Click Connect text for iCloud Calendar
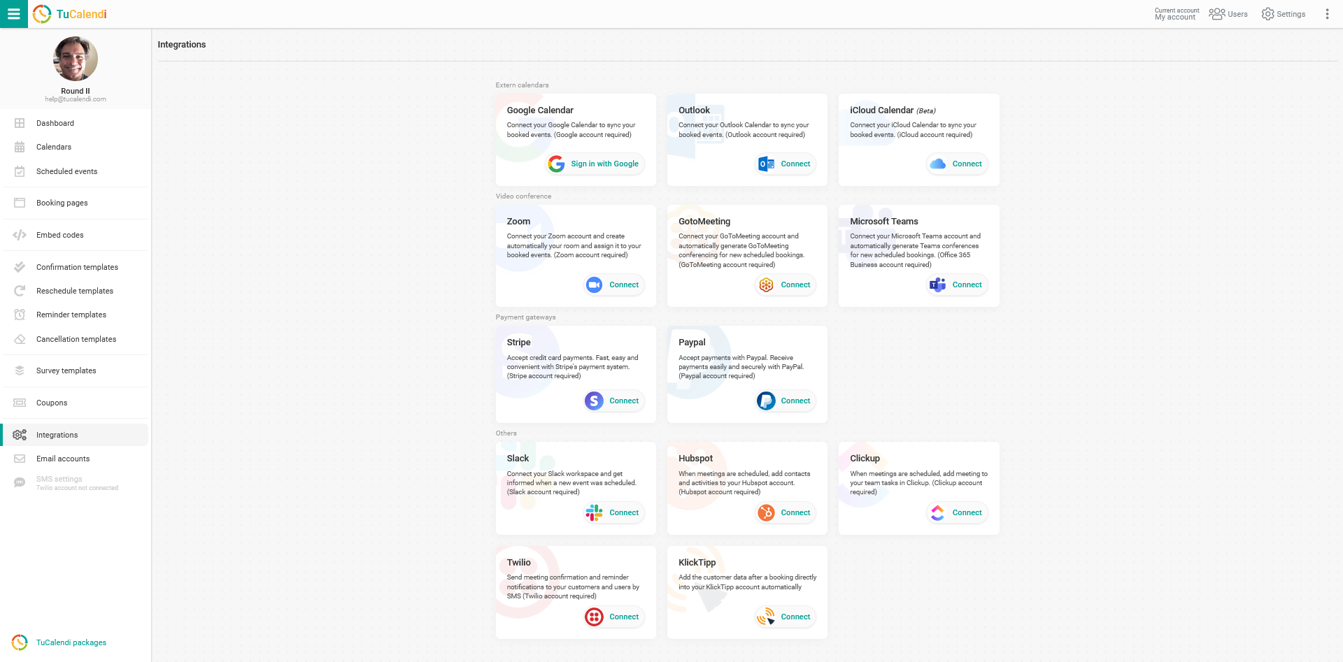This screenshot has width=1343, height=662. pos(967,164)
